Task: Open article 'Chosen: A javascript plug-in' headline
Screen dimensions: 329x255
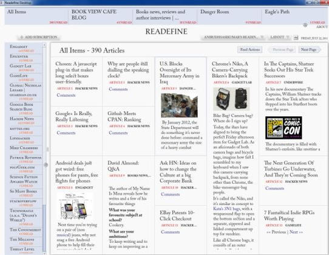Action: 76,73
